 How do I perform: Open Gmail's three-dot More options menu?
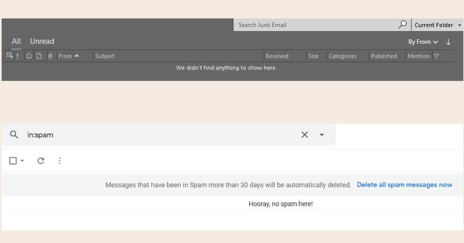coord(59,161)
